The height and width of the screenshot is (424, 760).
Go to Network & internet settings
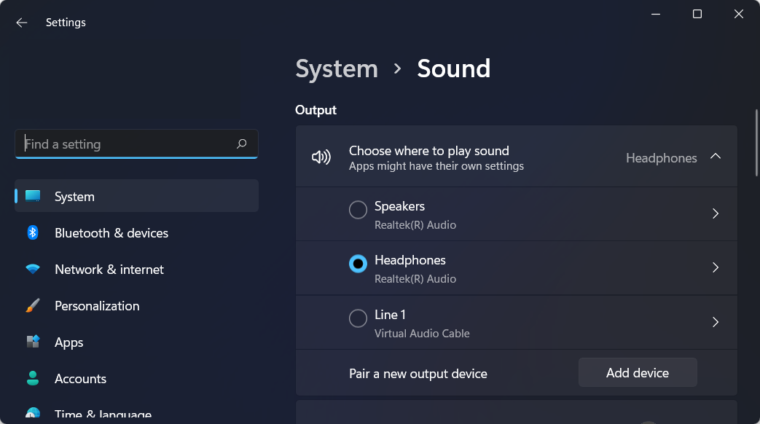[x=109, y=270]
